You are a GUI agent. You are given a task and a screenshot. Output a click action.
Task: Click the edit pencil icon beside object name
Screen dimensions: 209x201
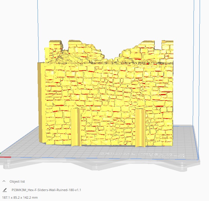pos(5,190)
